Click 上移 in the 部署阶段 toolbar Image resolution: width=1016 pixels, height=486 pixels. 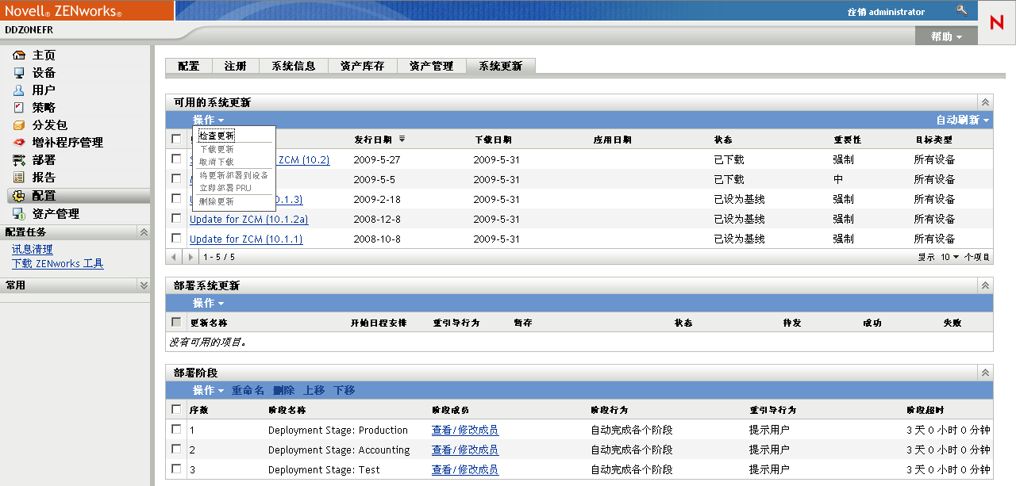(x=314, y=390)
